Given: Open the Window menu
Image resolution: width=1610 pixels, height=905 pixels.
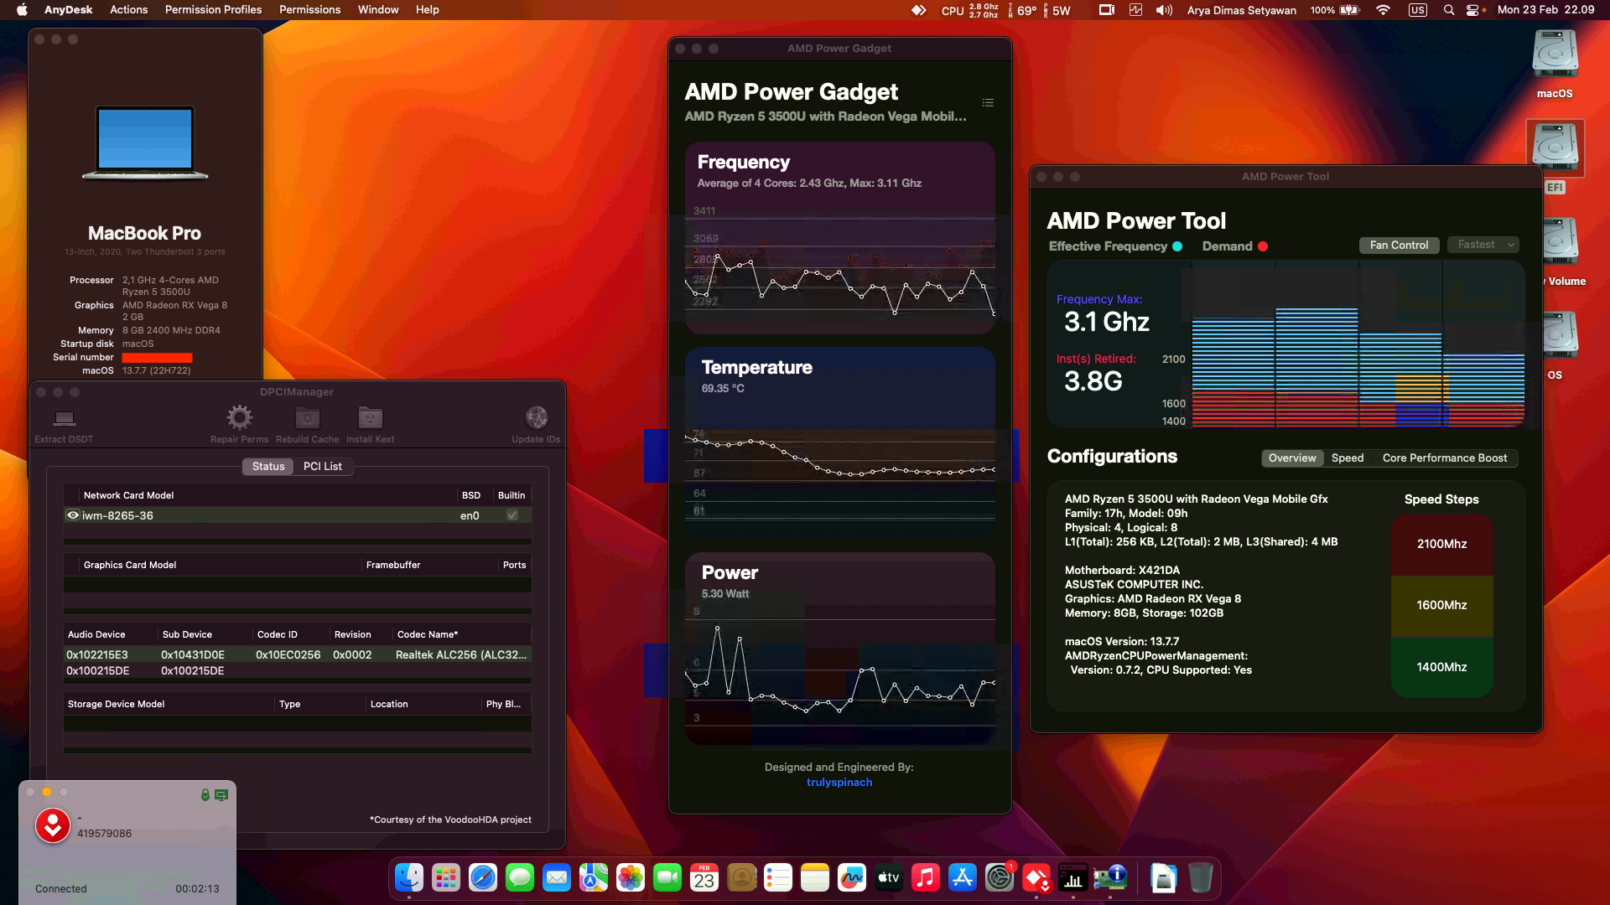Looking at the screenshot, I should 378,9.
